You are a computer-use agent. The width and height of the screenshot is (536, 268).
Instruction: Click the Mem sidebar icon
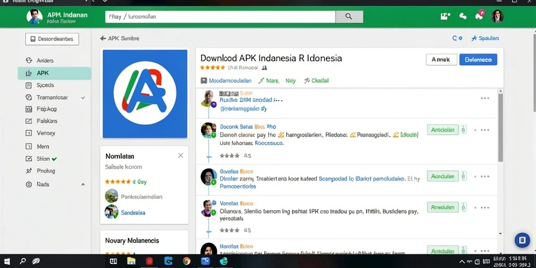pyautogui.click(x=29, y=147)
